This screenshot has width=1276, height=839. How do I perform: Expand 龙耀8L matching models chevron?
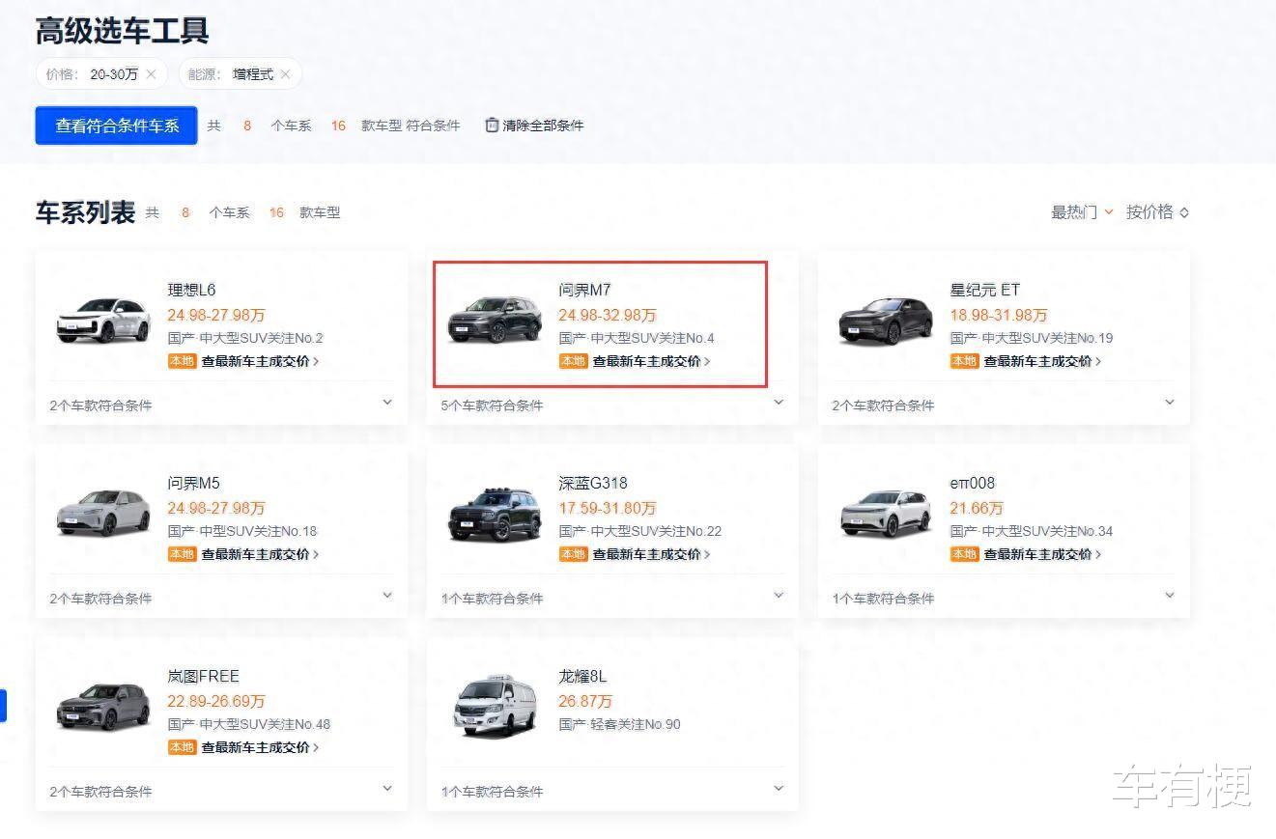779,789
